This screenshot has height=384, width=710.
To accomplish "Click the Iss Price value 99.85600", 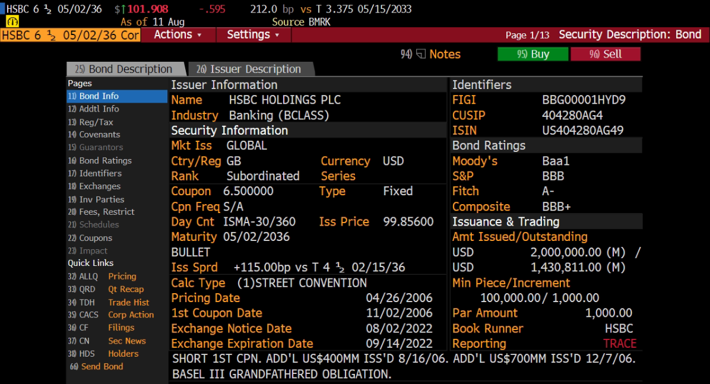I will coord(408,221).
